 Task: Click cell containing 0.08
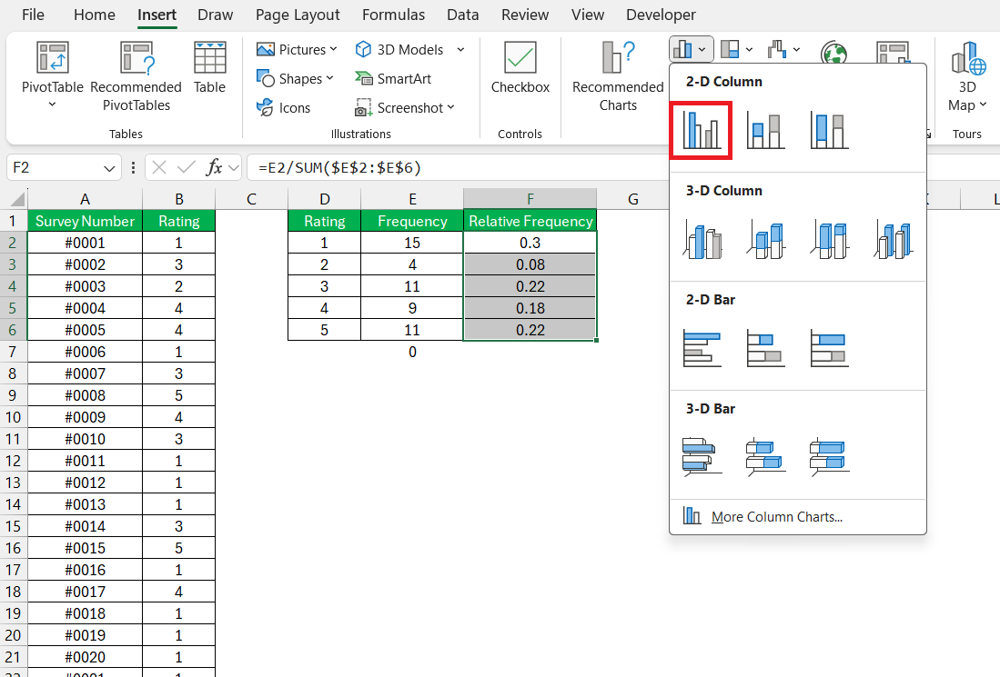[x=530, y=264]
